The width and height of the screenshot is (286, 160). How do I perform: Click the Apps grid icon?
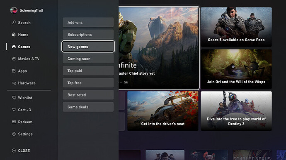(x=14, y=71)
